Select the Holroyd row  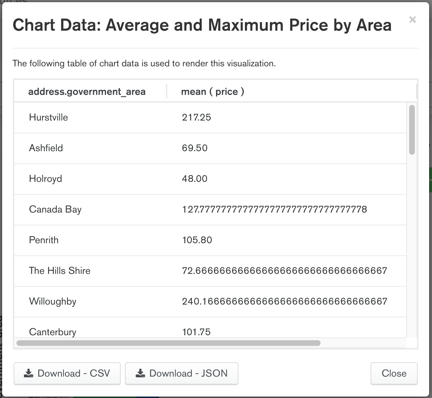(210, 179)
